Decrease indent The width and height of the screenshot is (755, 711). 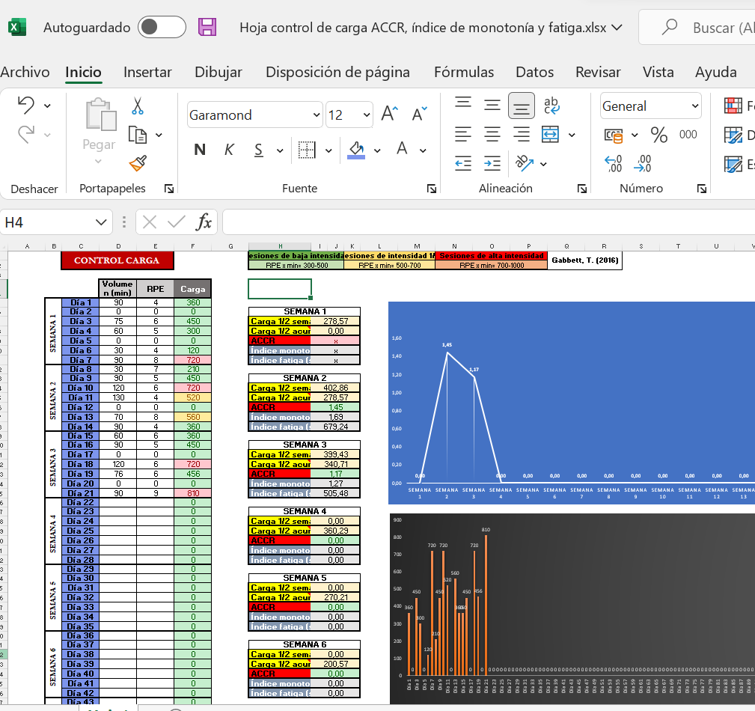pos(463,164)
